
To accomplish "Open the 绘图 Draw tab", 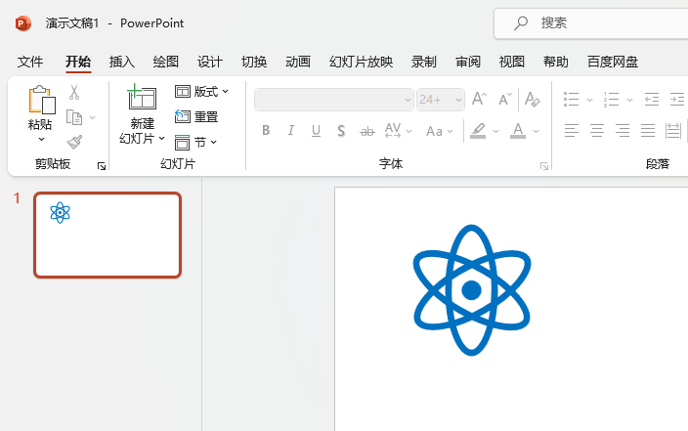I will click(166, 62).
